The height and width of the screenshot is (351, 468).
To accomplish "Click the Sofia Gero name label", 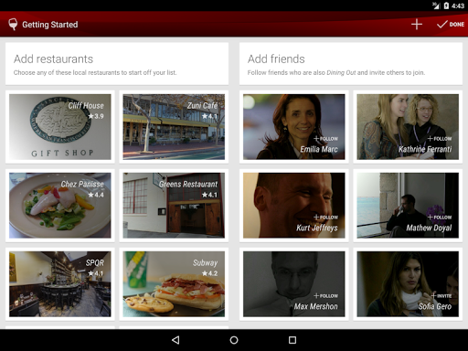I will (x=435, y=306).
